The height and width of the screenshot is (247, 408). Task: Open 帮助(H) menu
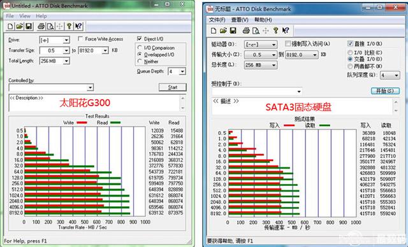pos(263,20)
